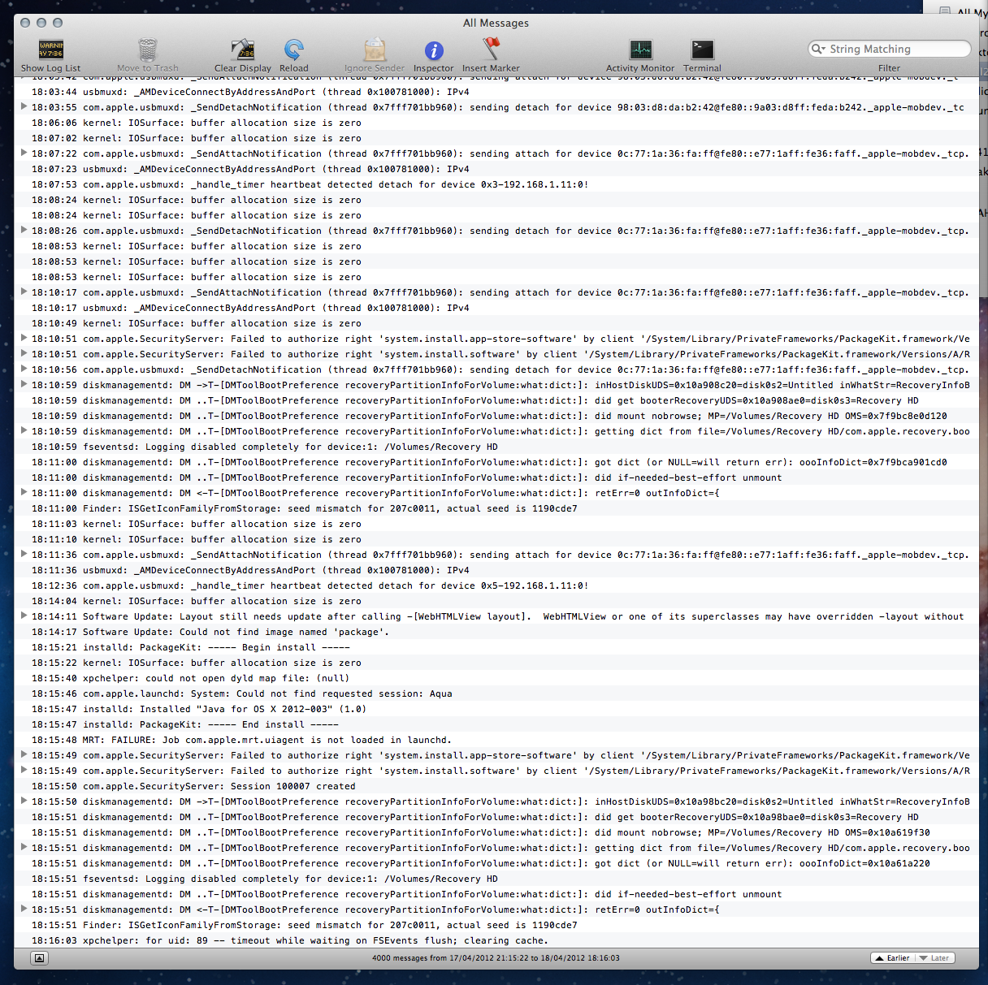The image size is (988, 985).
Task: Expand 18:15:49 system.install.software SecurityServer entry
Action: pyautogui.click(x=24, y=770)
